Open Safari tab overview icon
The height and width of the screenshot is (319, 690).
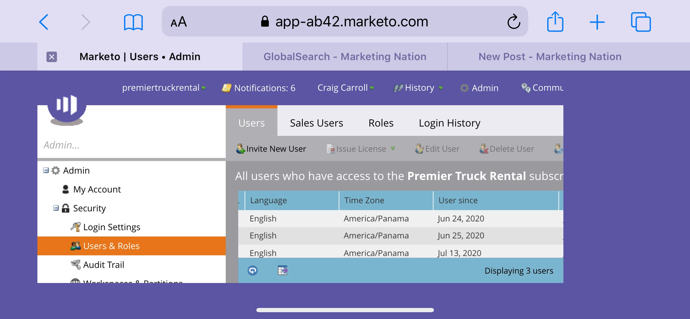click(x=641, y=22)
